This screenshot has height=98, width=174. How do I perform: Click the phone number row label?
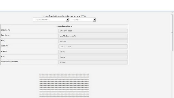4,46
